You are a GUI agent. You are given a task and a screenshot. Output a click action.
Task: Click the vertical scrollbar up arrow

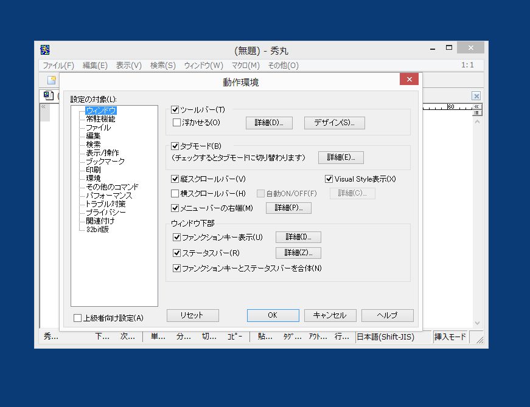[x=477, y=122]
